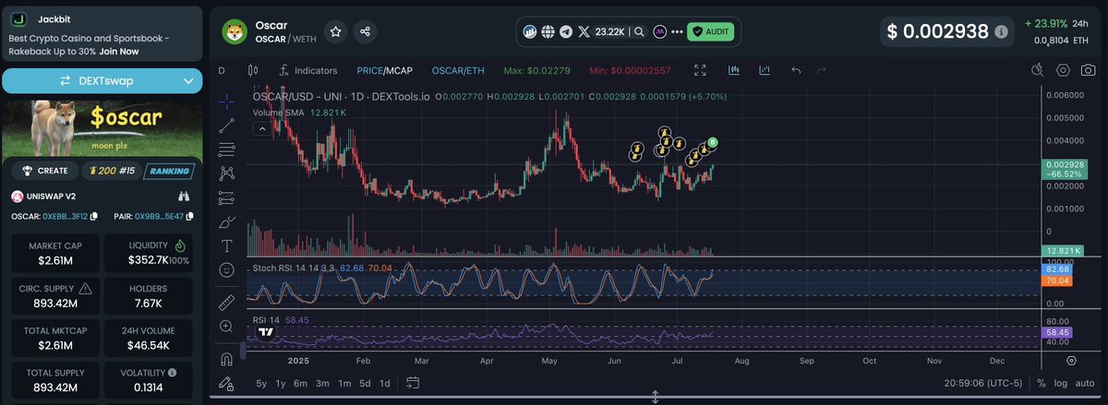1108x405 pixels.
Task: Select the trend line drawing tool
Action: pos(226,125)
